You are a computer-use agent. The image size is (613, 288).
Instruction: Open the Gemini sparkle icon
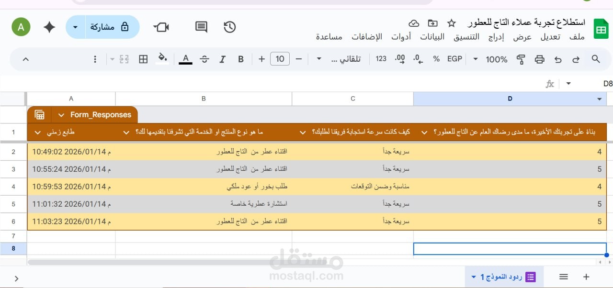tap(49, 27)
